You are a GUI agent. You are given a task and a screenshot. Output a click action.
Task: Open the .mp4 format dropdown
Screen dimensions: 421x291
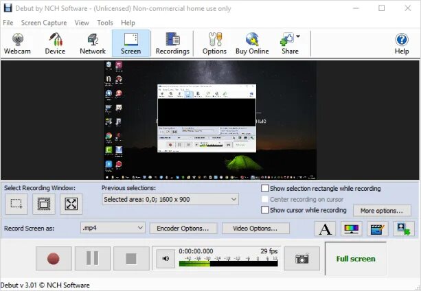(113, 228)
